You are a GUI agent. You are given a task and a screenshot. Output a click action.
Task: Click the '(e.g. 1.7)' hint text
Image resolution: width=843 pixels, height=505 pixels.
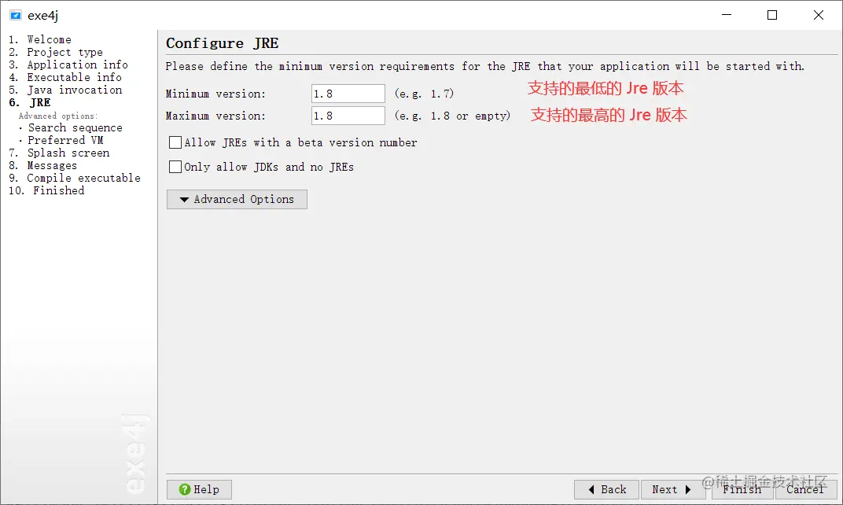pyautogui.click(x=424, y=94)
